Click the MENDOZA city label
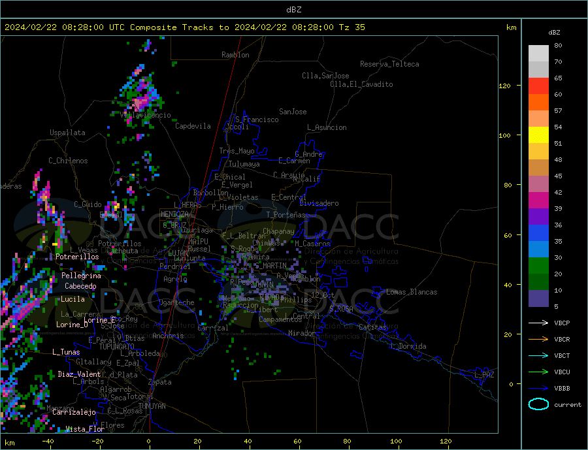 click(174, 214)
